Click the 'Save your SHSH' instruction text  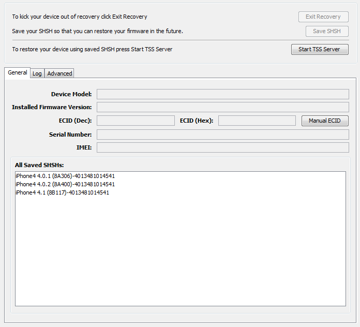98,31
